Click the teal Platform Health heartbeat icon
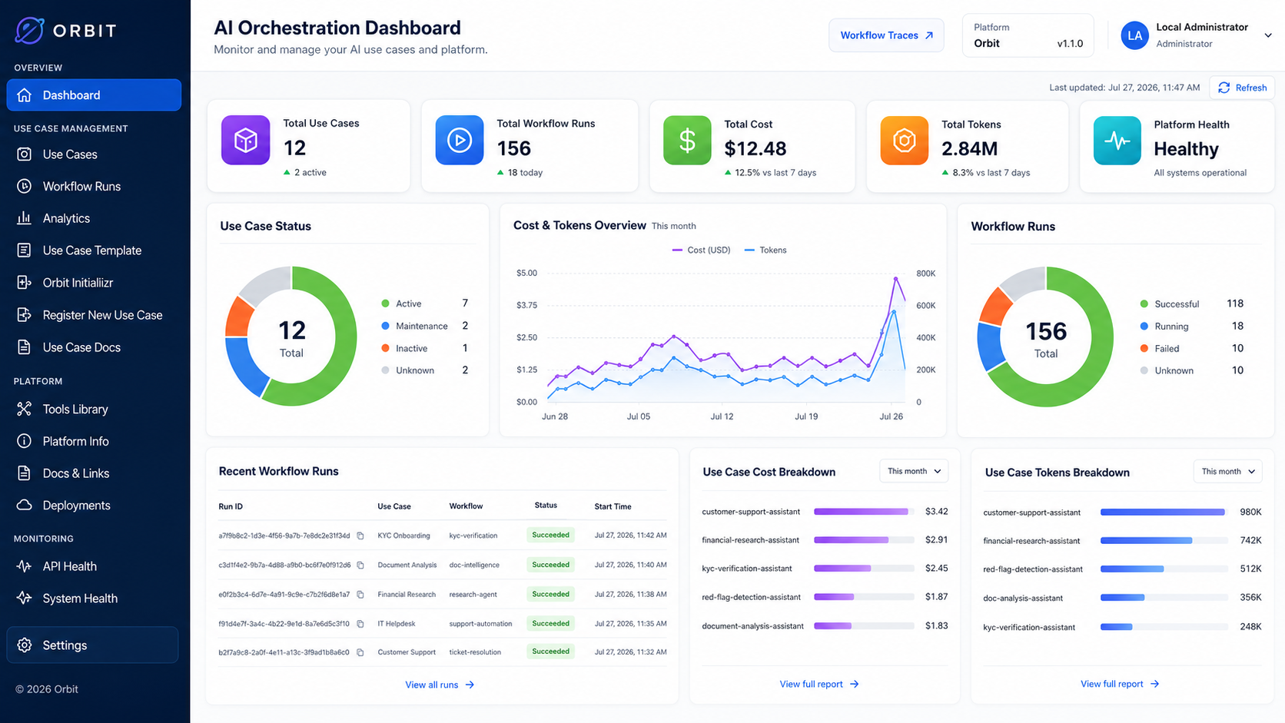1285x723 pixels. (1117, 141)
